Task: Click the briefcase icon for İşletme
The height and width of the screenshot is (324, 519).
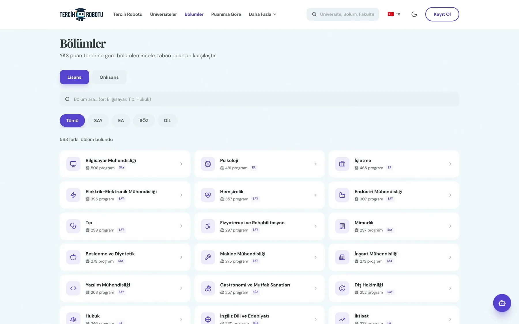Action: (x=342, y=164)
